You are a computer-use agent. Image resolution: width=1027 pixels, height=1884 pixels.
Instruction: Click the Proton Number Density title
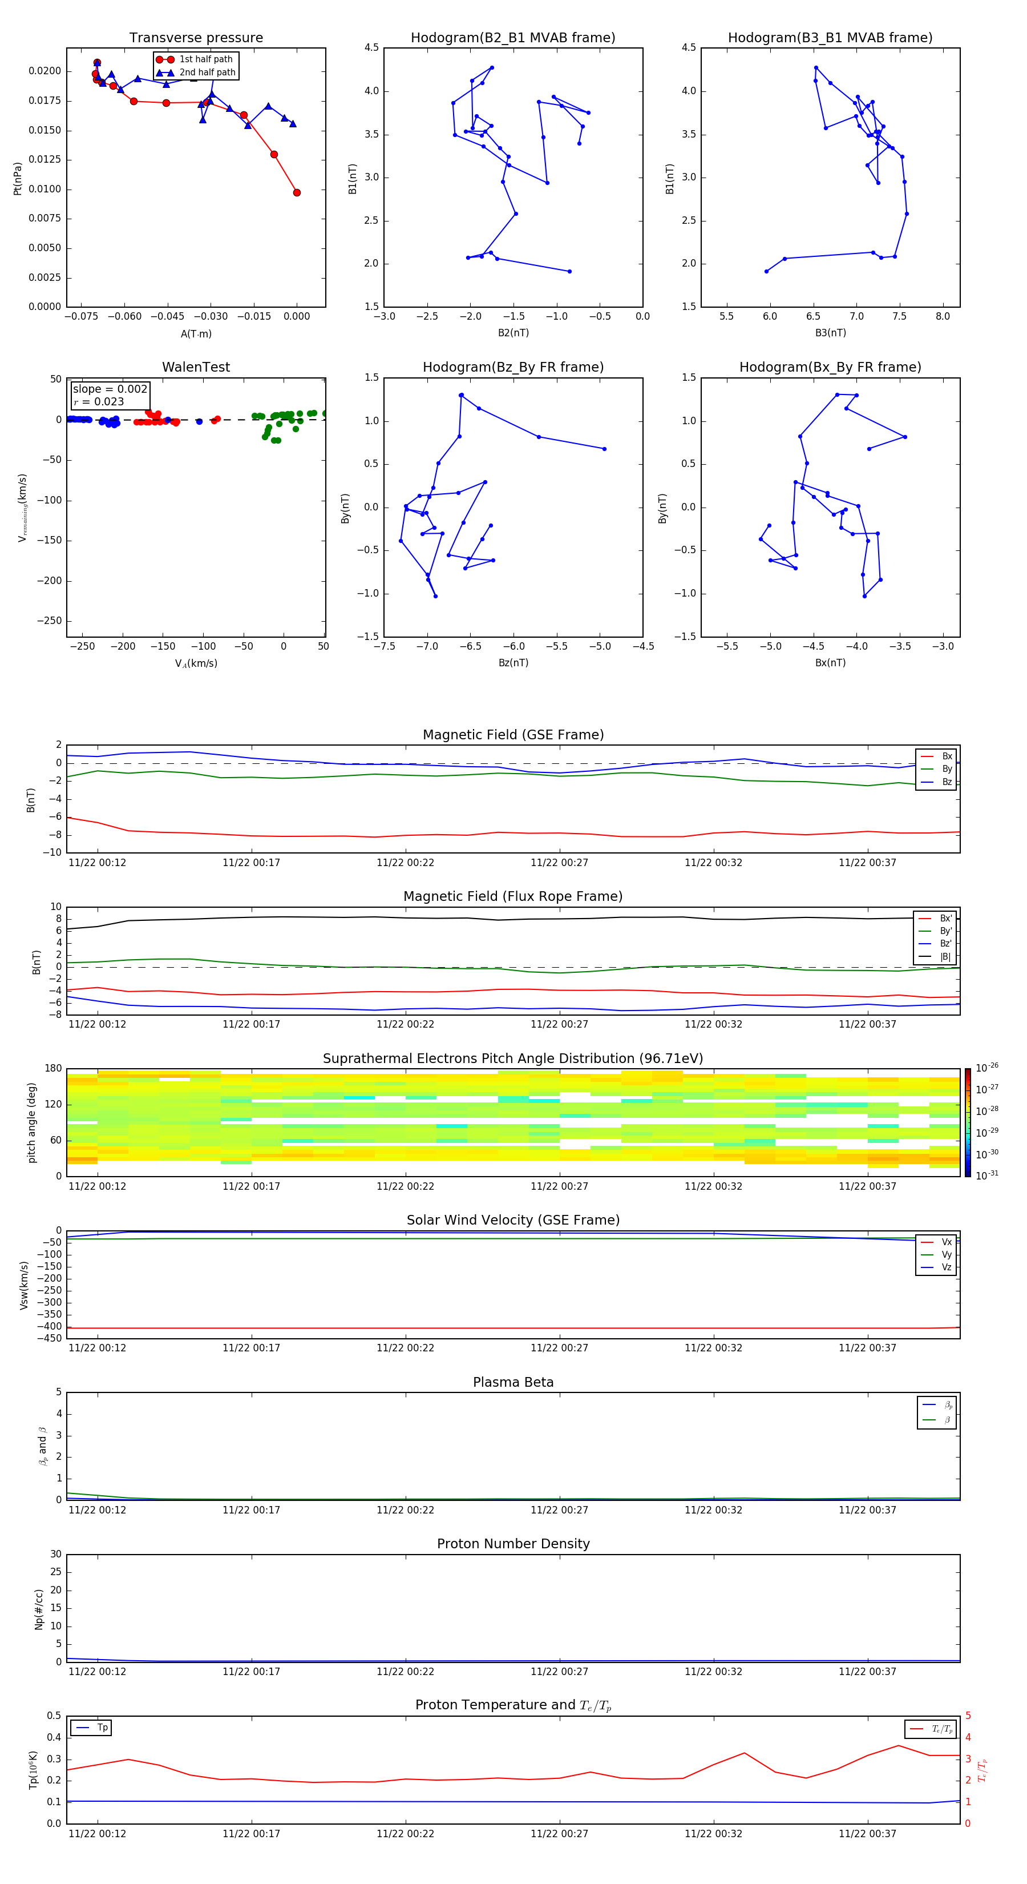(x=513, y=1544)
